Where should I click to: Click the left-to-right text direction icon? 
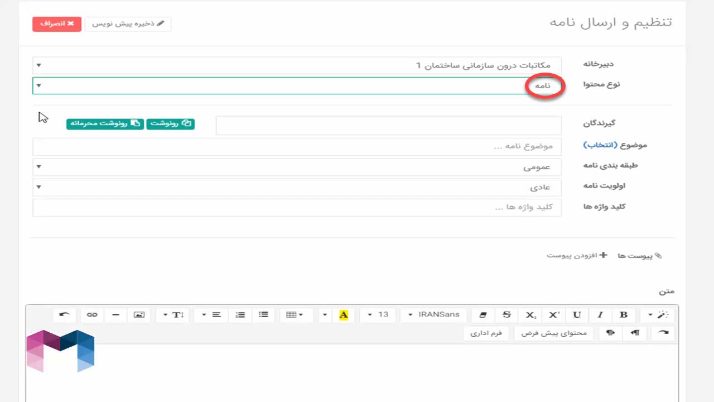[x=611, y=333]
